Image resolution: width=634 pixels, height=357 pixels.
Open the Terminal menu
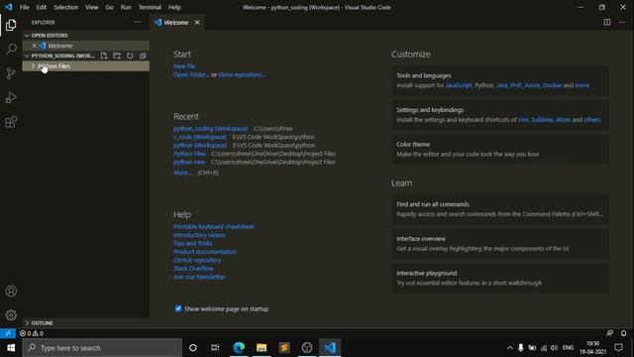coord(150,7)
